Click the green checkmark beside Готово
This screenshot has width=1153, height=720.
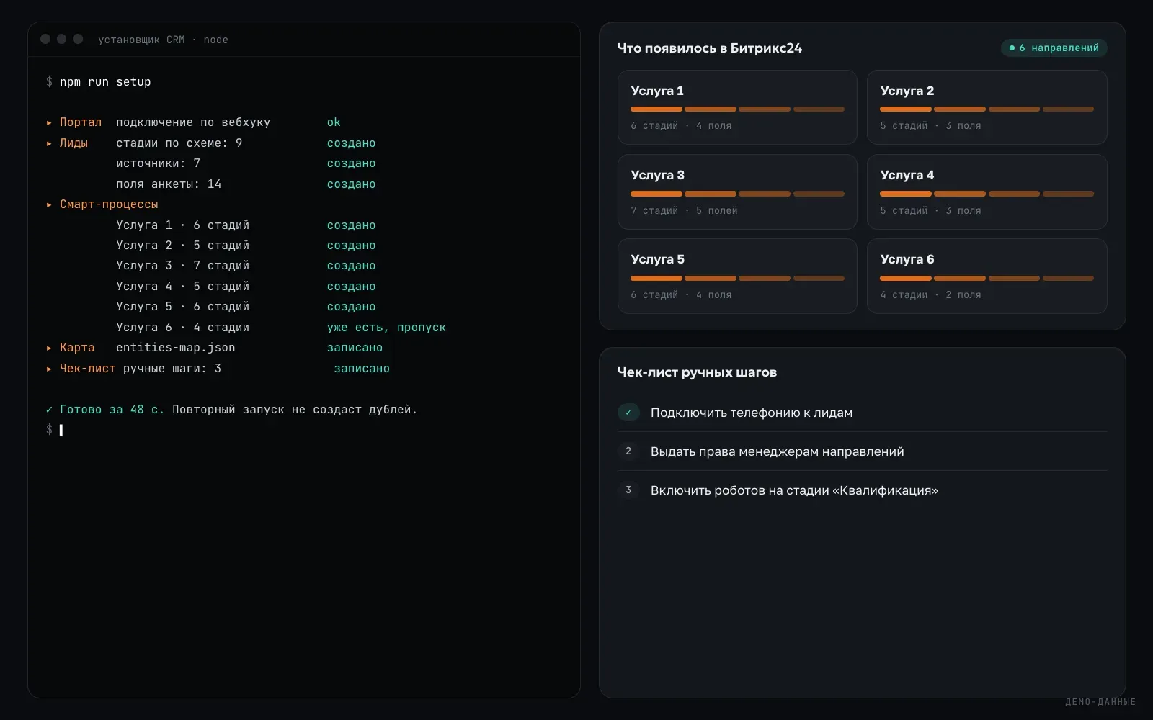click(49, 410)
